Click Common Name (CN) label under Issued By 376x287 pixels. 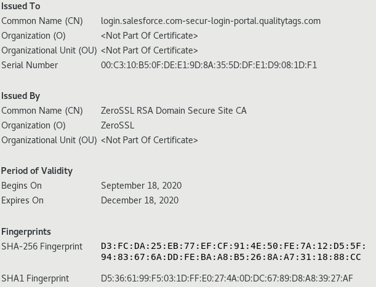pyautogui.click(x=42, y=111)
